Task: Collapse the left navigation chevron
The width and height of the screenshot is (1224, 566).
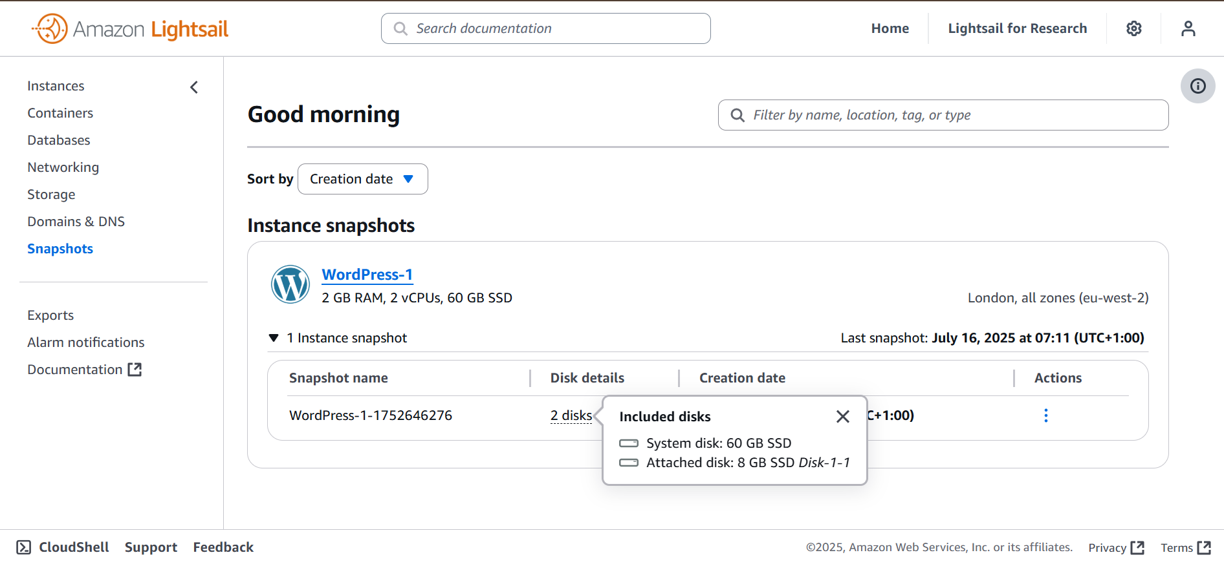Action: click(x=194, y=87)
